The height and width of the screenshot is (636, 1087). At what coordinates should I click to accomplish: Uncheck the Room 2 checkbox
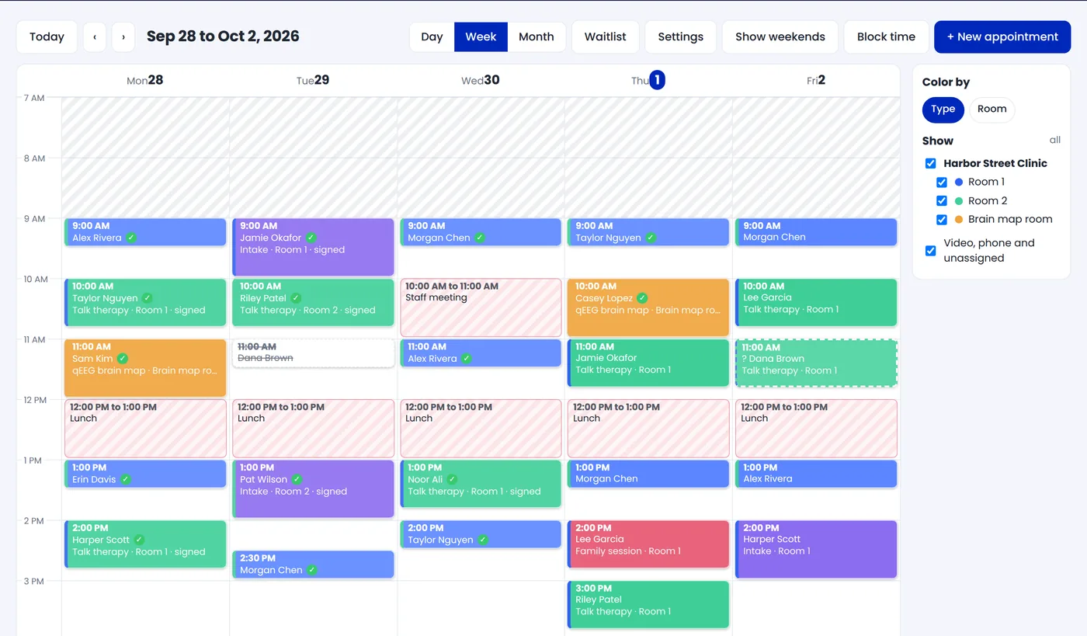coord(942,200)
